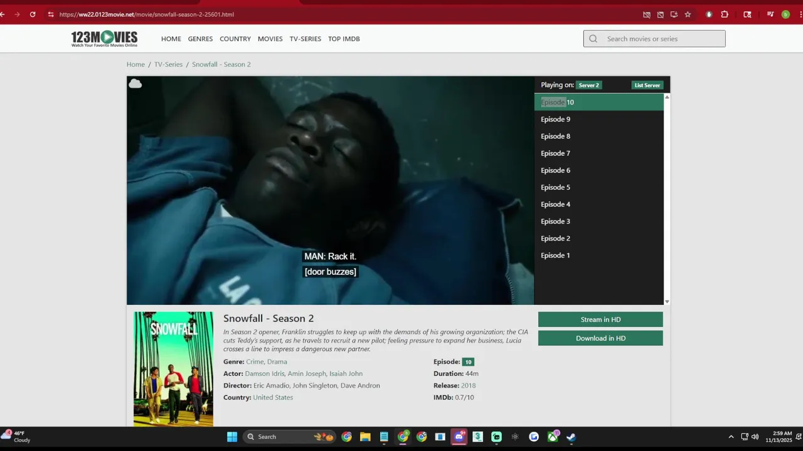Open Notepad from taskbar
Screen dimensions: 803x451
(384, 437)
